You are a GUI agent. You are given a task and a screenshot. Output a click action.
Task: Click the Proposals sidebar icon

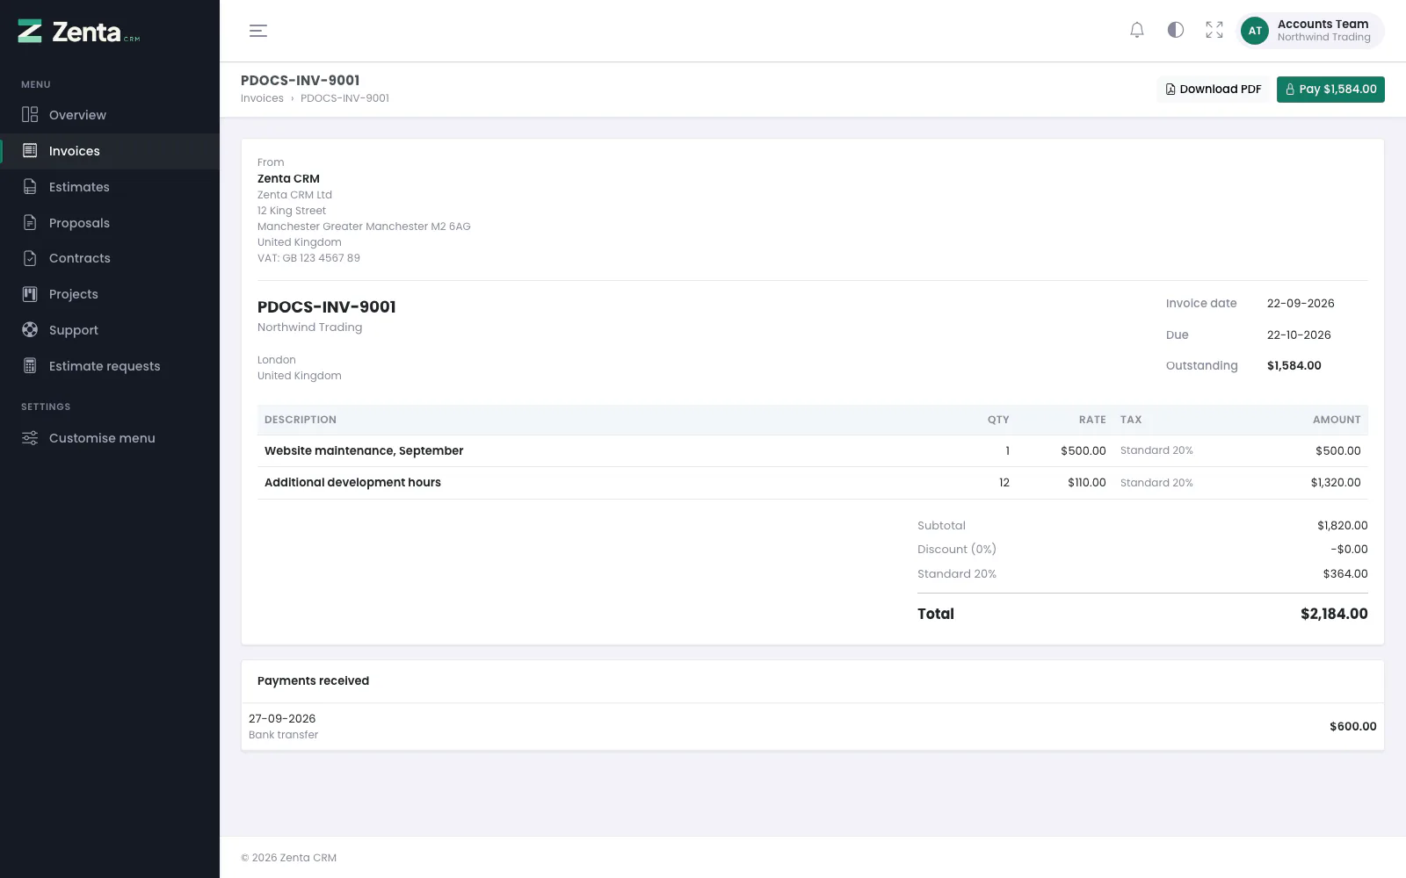[30, 222]
